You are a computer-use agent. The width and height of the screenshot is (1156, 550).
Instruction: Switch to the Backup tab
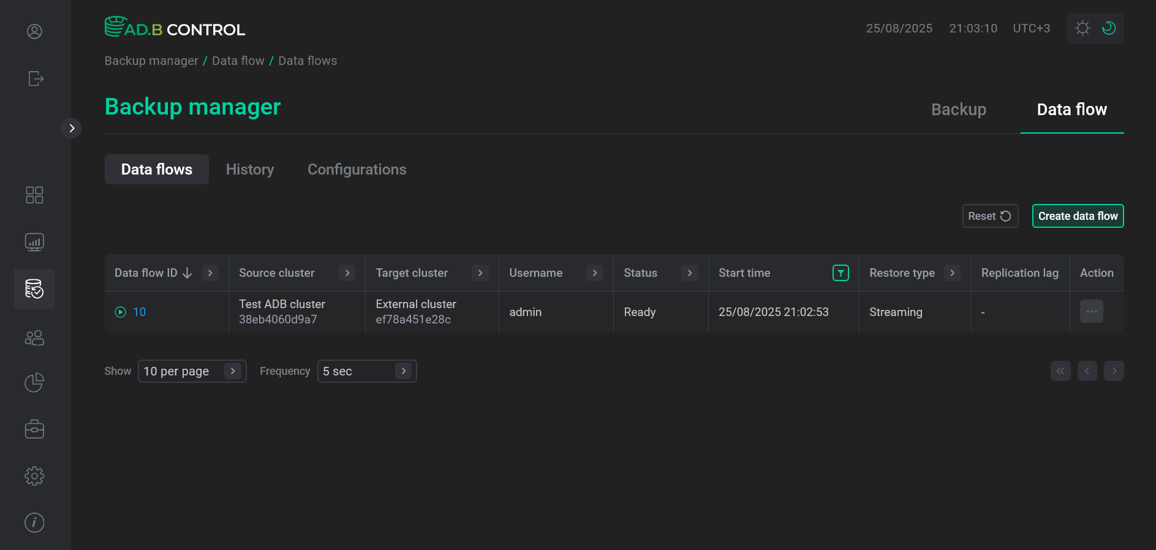pyautogui.click(x=959, y=110)
